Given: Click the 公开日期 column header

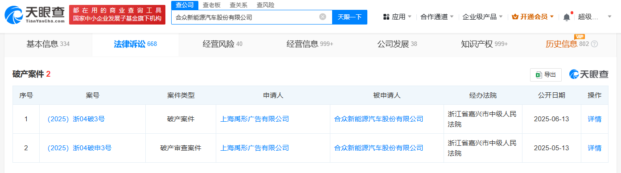Looking at the screenshot, I should click(x=551, y=95).
